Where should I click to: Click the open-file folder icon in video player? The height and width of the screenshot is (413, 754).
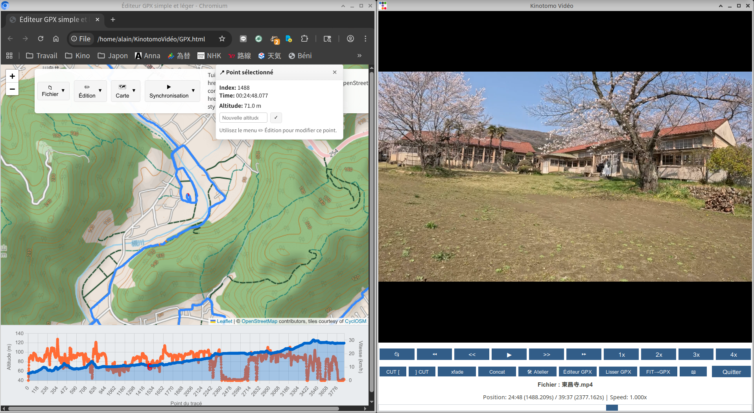pyautogui.click(x=396, y=354)
